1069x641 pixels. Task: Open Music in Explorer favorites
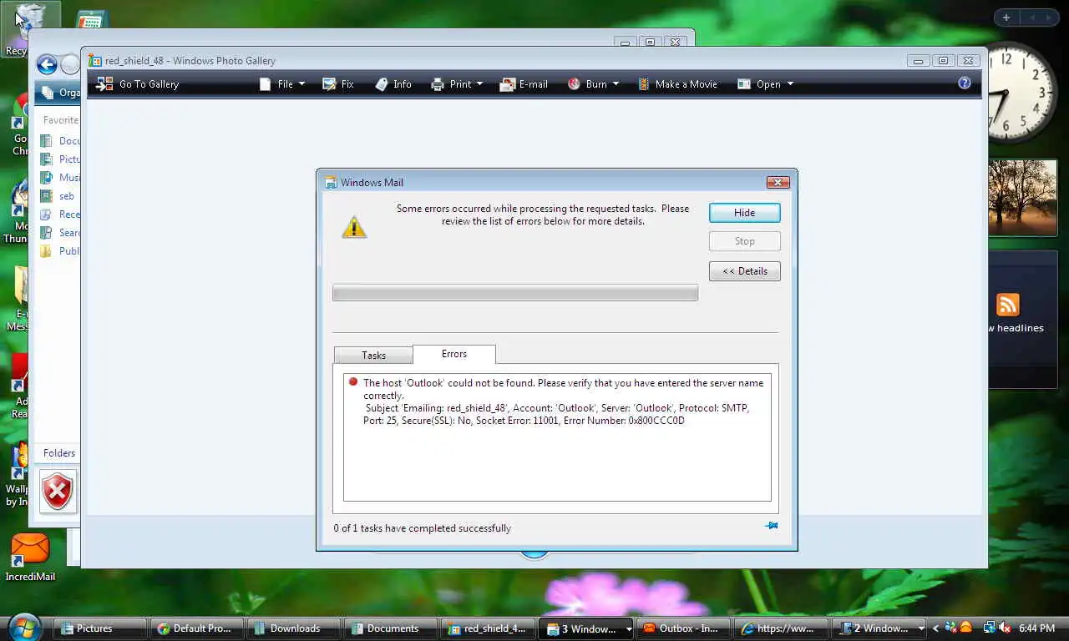[61, 178]
